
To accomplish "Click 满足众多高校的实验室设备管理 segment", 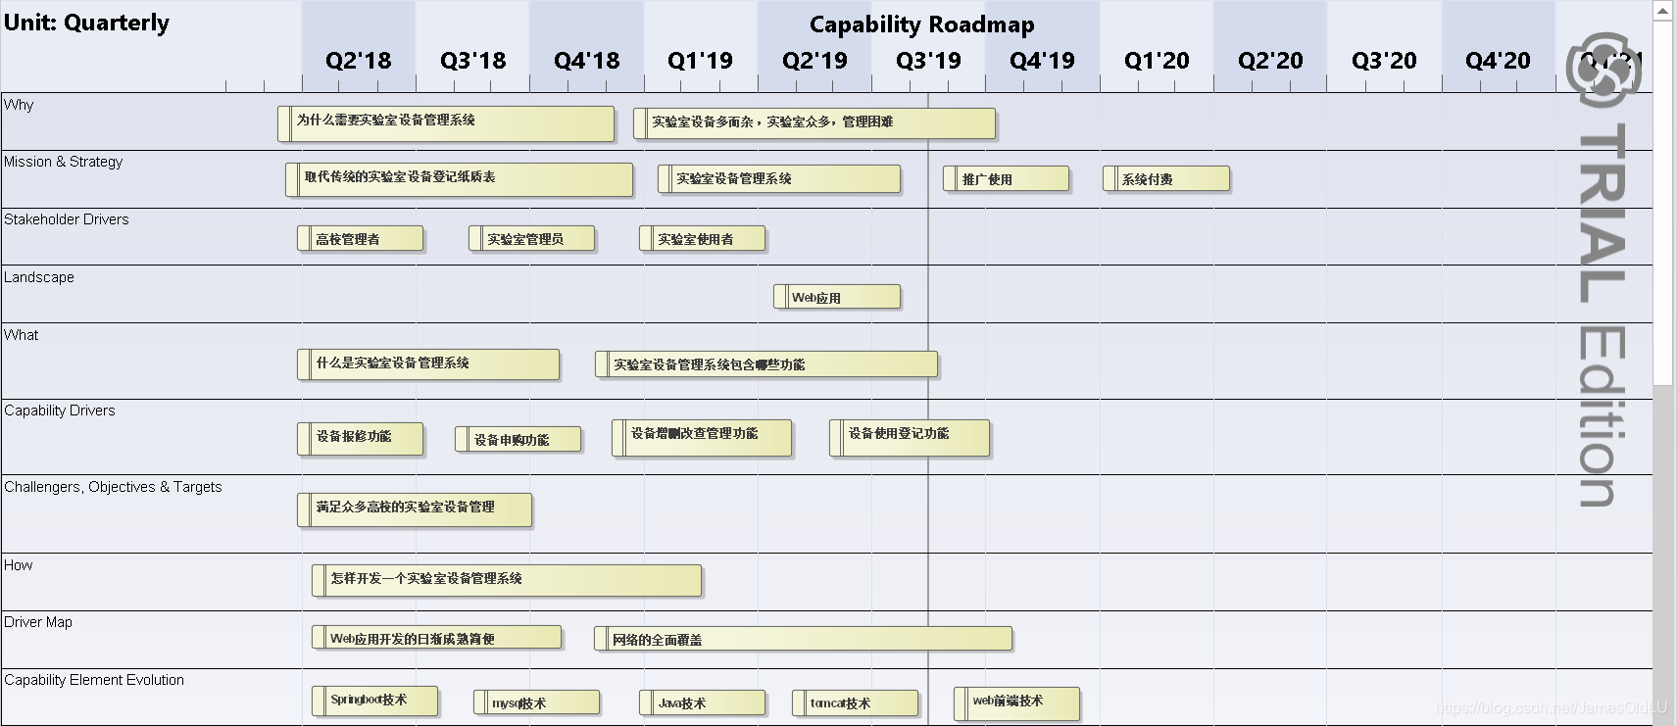I will 415,510.
